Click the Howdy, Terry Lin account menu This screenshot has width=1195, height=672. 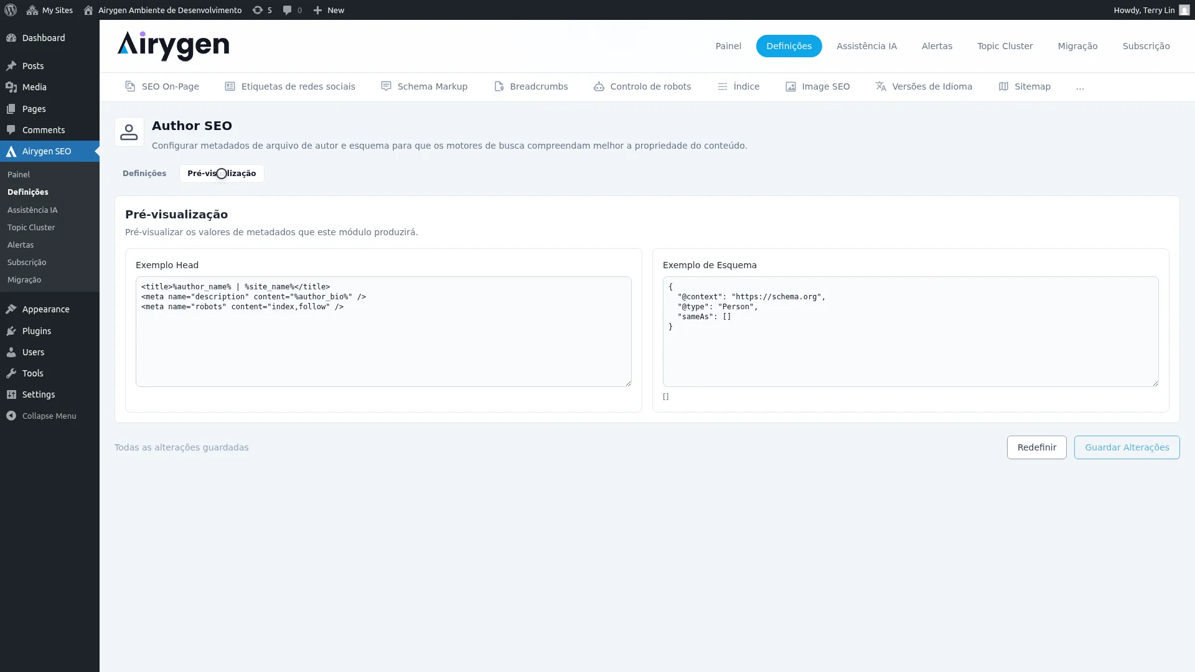[x=1151, y=10]
